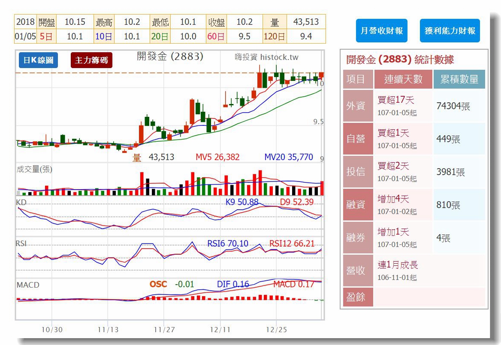Click the 成交量(張) panel label
Image resolution: width=501 pixels, height=345 pixels.
[34, 170]
